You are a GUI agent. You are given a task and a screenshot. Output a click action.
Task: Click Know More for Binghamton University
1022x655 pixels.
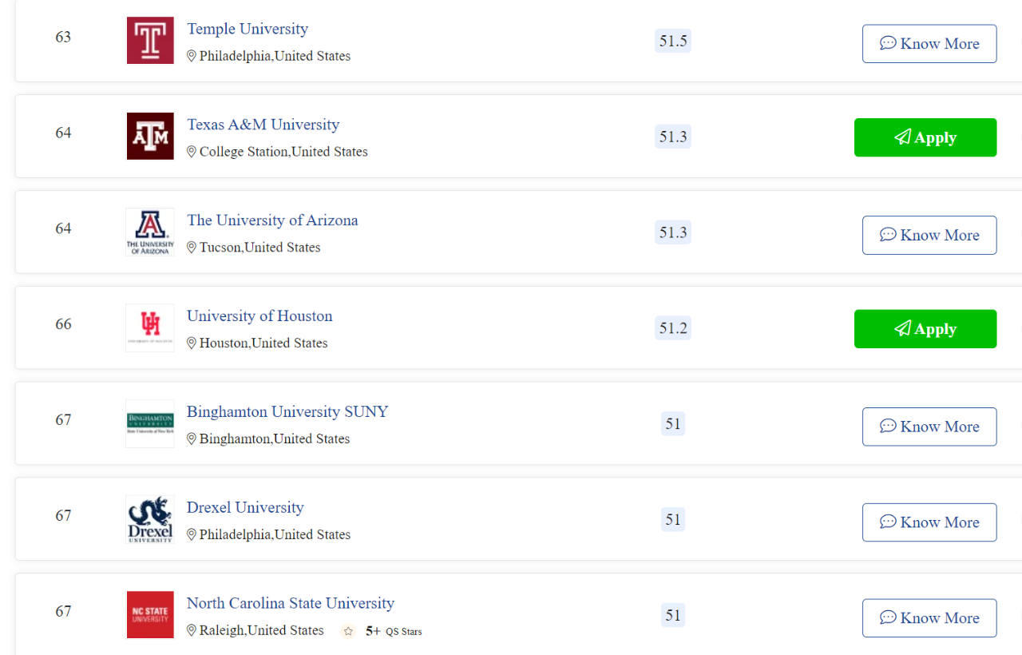(929, 427)
